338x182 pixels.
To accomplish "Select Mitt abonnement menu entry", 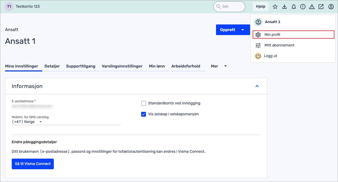I will tap(293, 45).
